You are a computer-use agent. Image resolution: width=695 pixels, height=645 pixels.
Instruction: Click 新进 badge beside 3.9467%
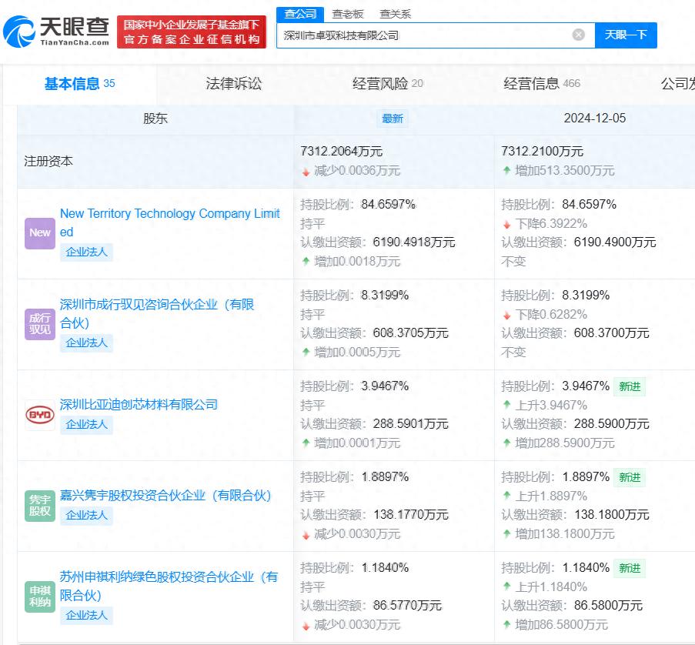pos(630,386)
